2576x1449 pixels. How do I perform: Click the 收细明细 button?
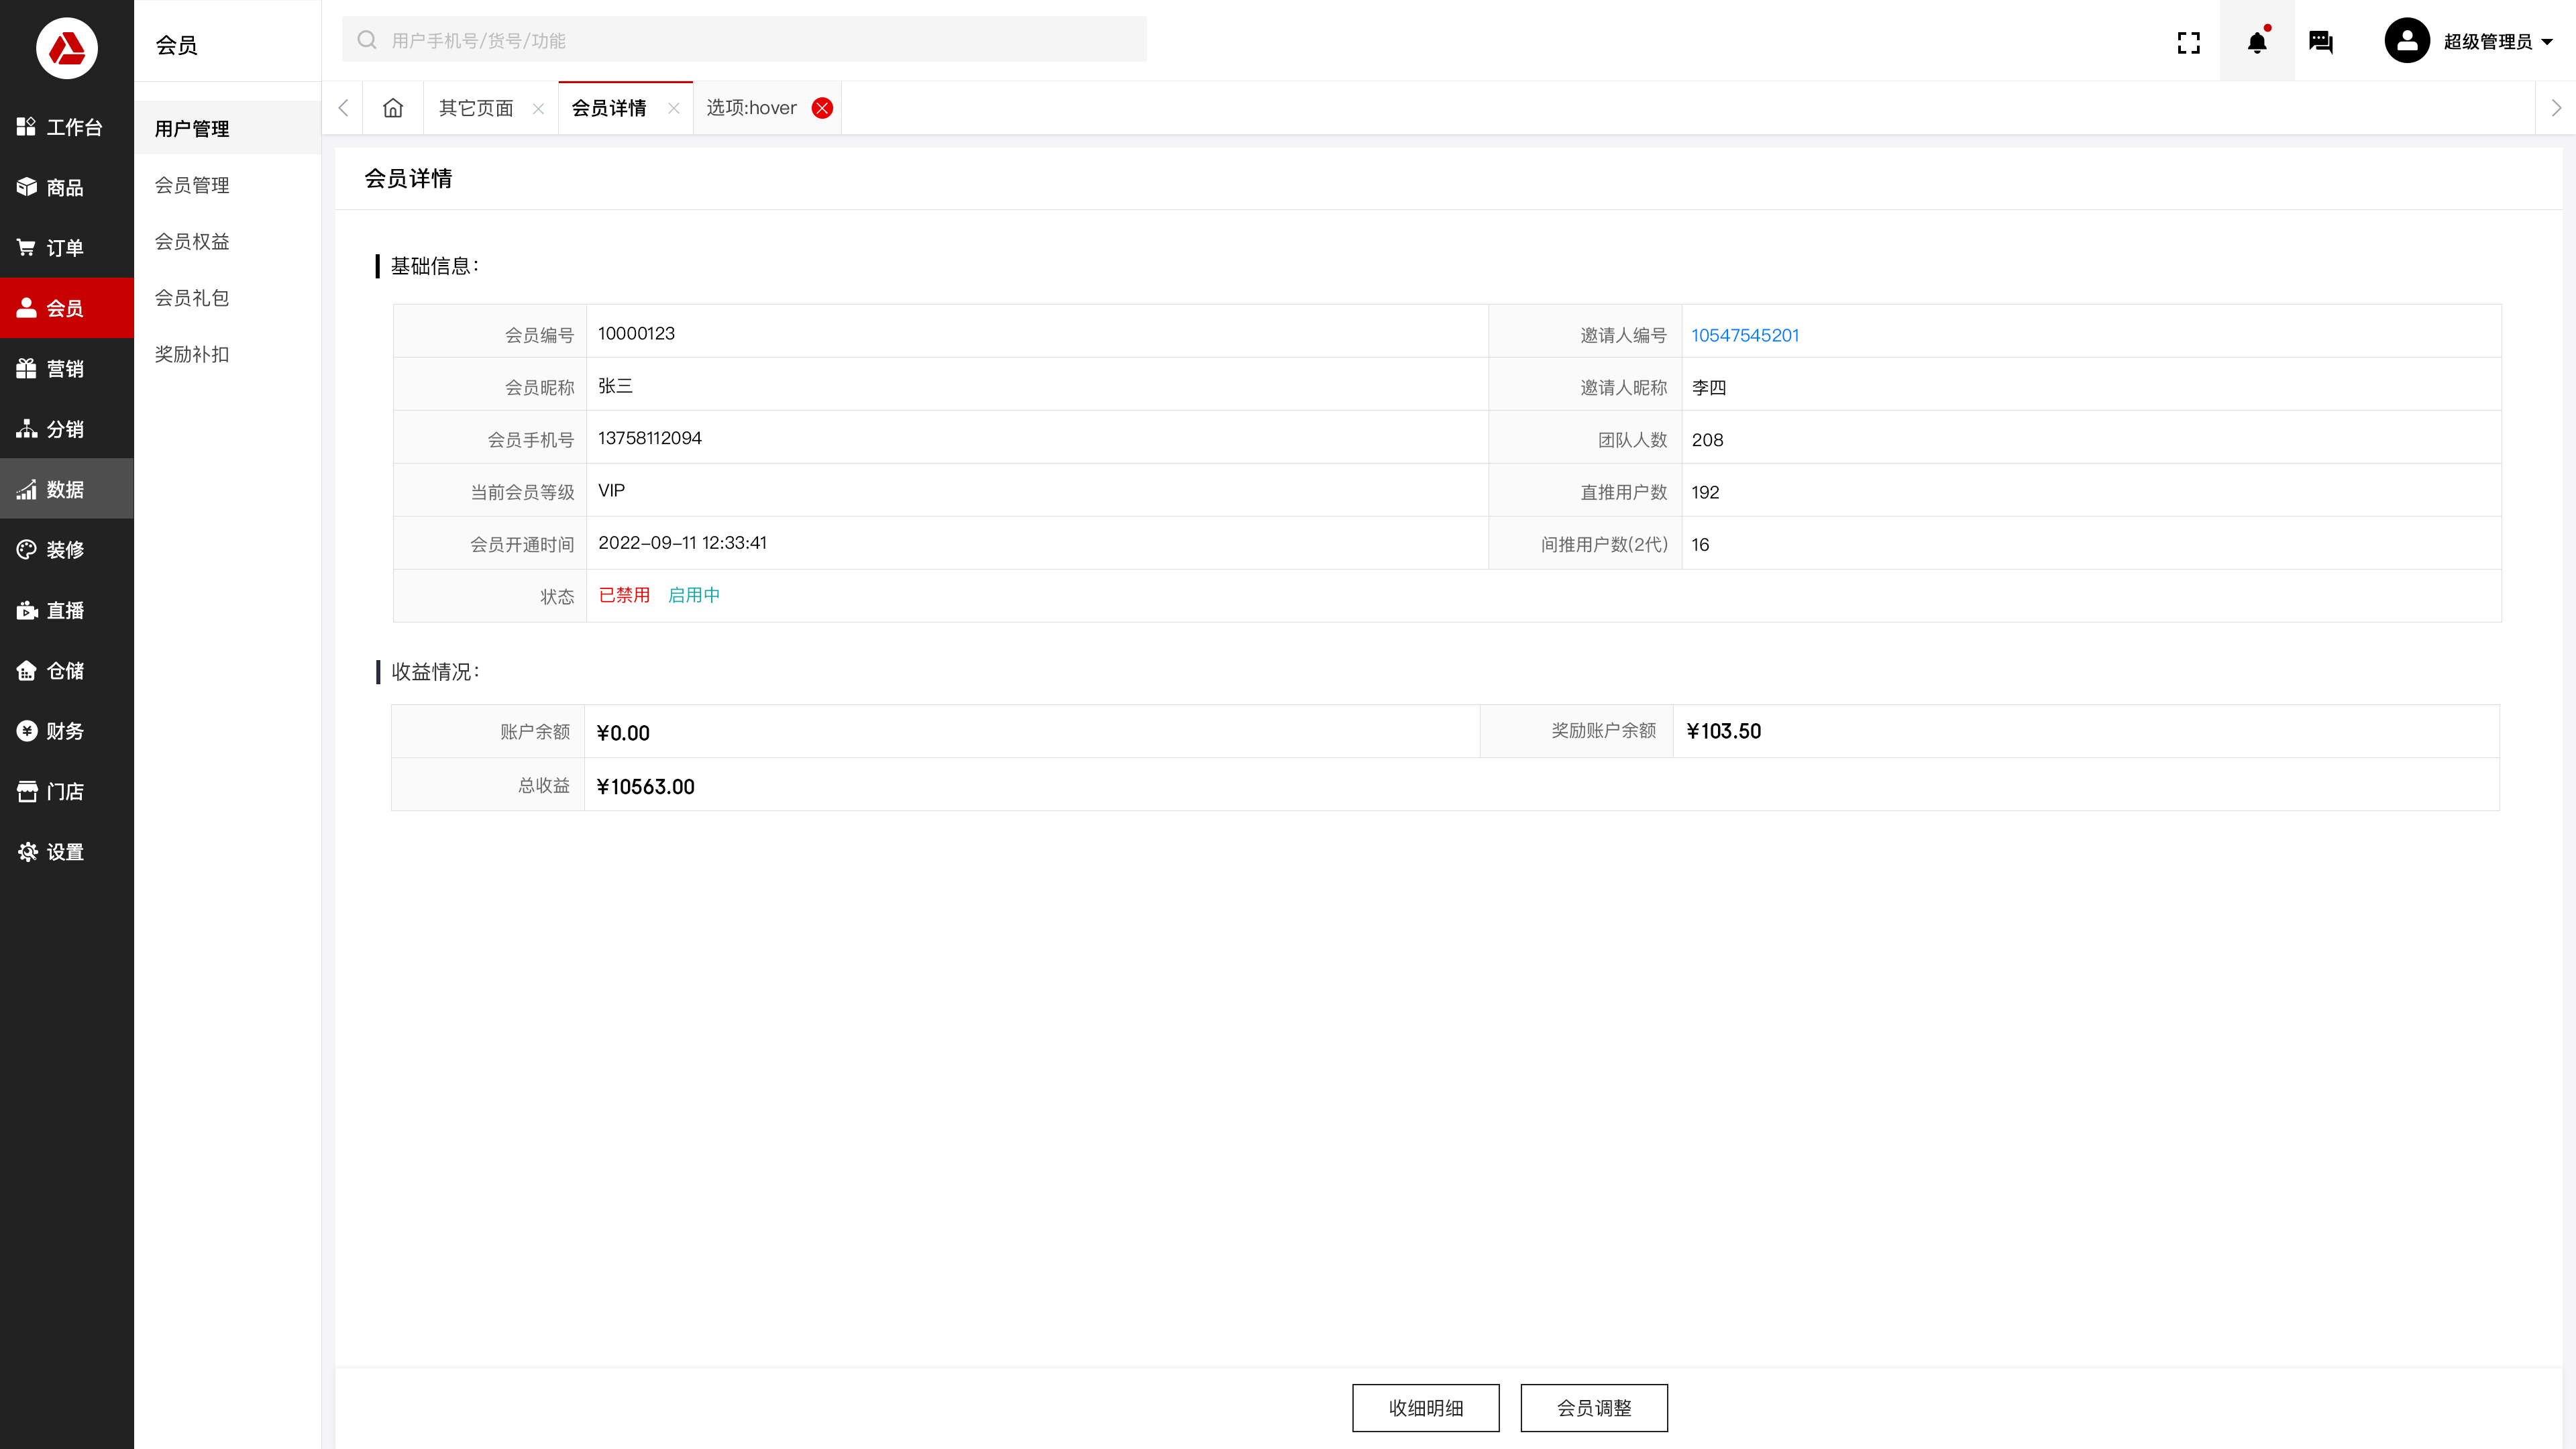[1425, 1408]
